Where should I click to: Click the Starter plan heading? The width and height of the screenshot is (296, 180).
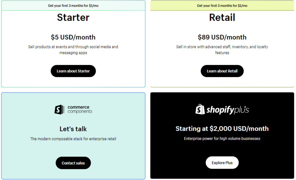pos(73,18)
